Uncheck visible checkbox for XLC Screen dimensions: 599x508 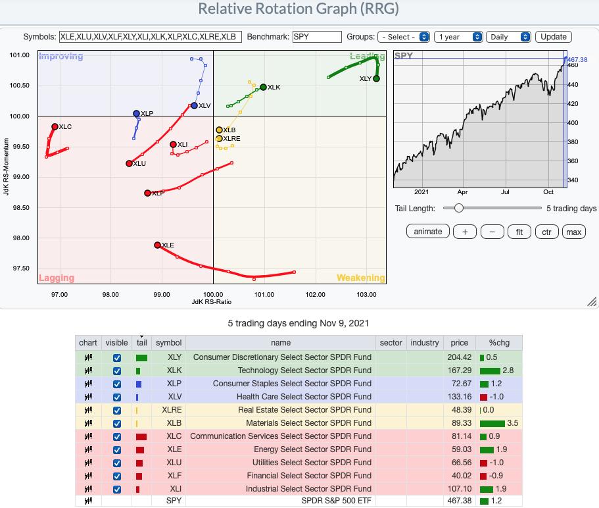(117, 437)
